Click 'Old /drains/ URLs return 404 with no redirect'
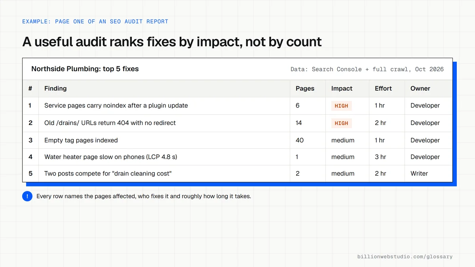Viewport: 475px width, 267px height. pos(110,123)
